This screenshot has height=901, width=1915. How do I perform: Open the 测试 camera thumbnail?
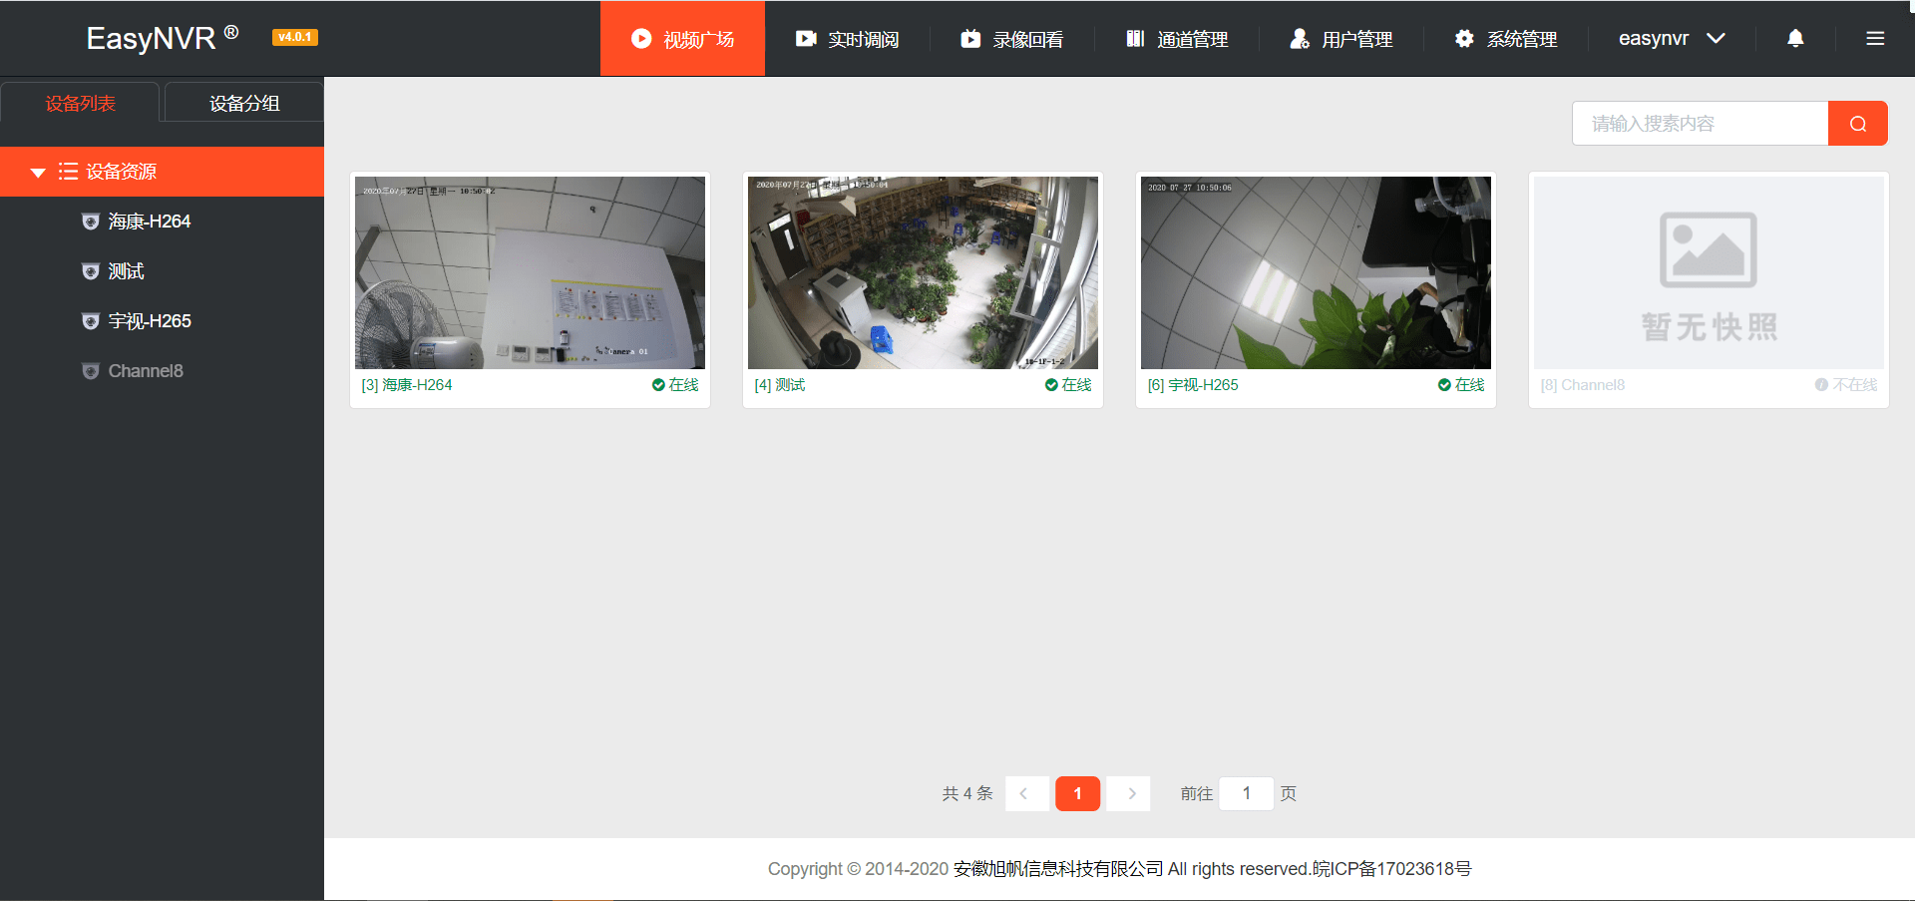(x=922, y=271)
